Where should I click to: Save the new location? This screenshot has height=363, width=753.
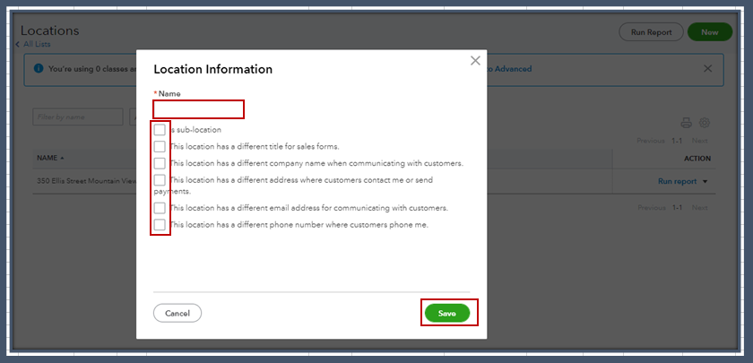click(x=447, y=313)
